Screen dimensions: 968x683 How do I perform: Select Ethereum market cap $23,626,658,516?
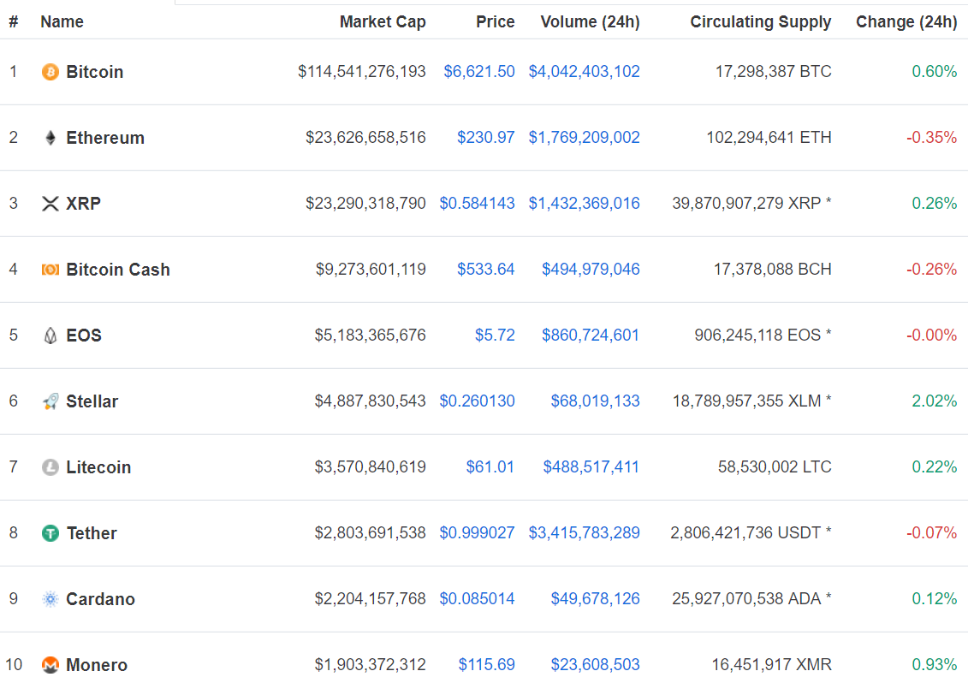(x=365, y=138)
